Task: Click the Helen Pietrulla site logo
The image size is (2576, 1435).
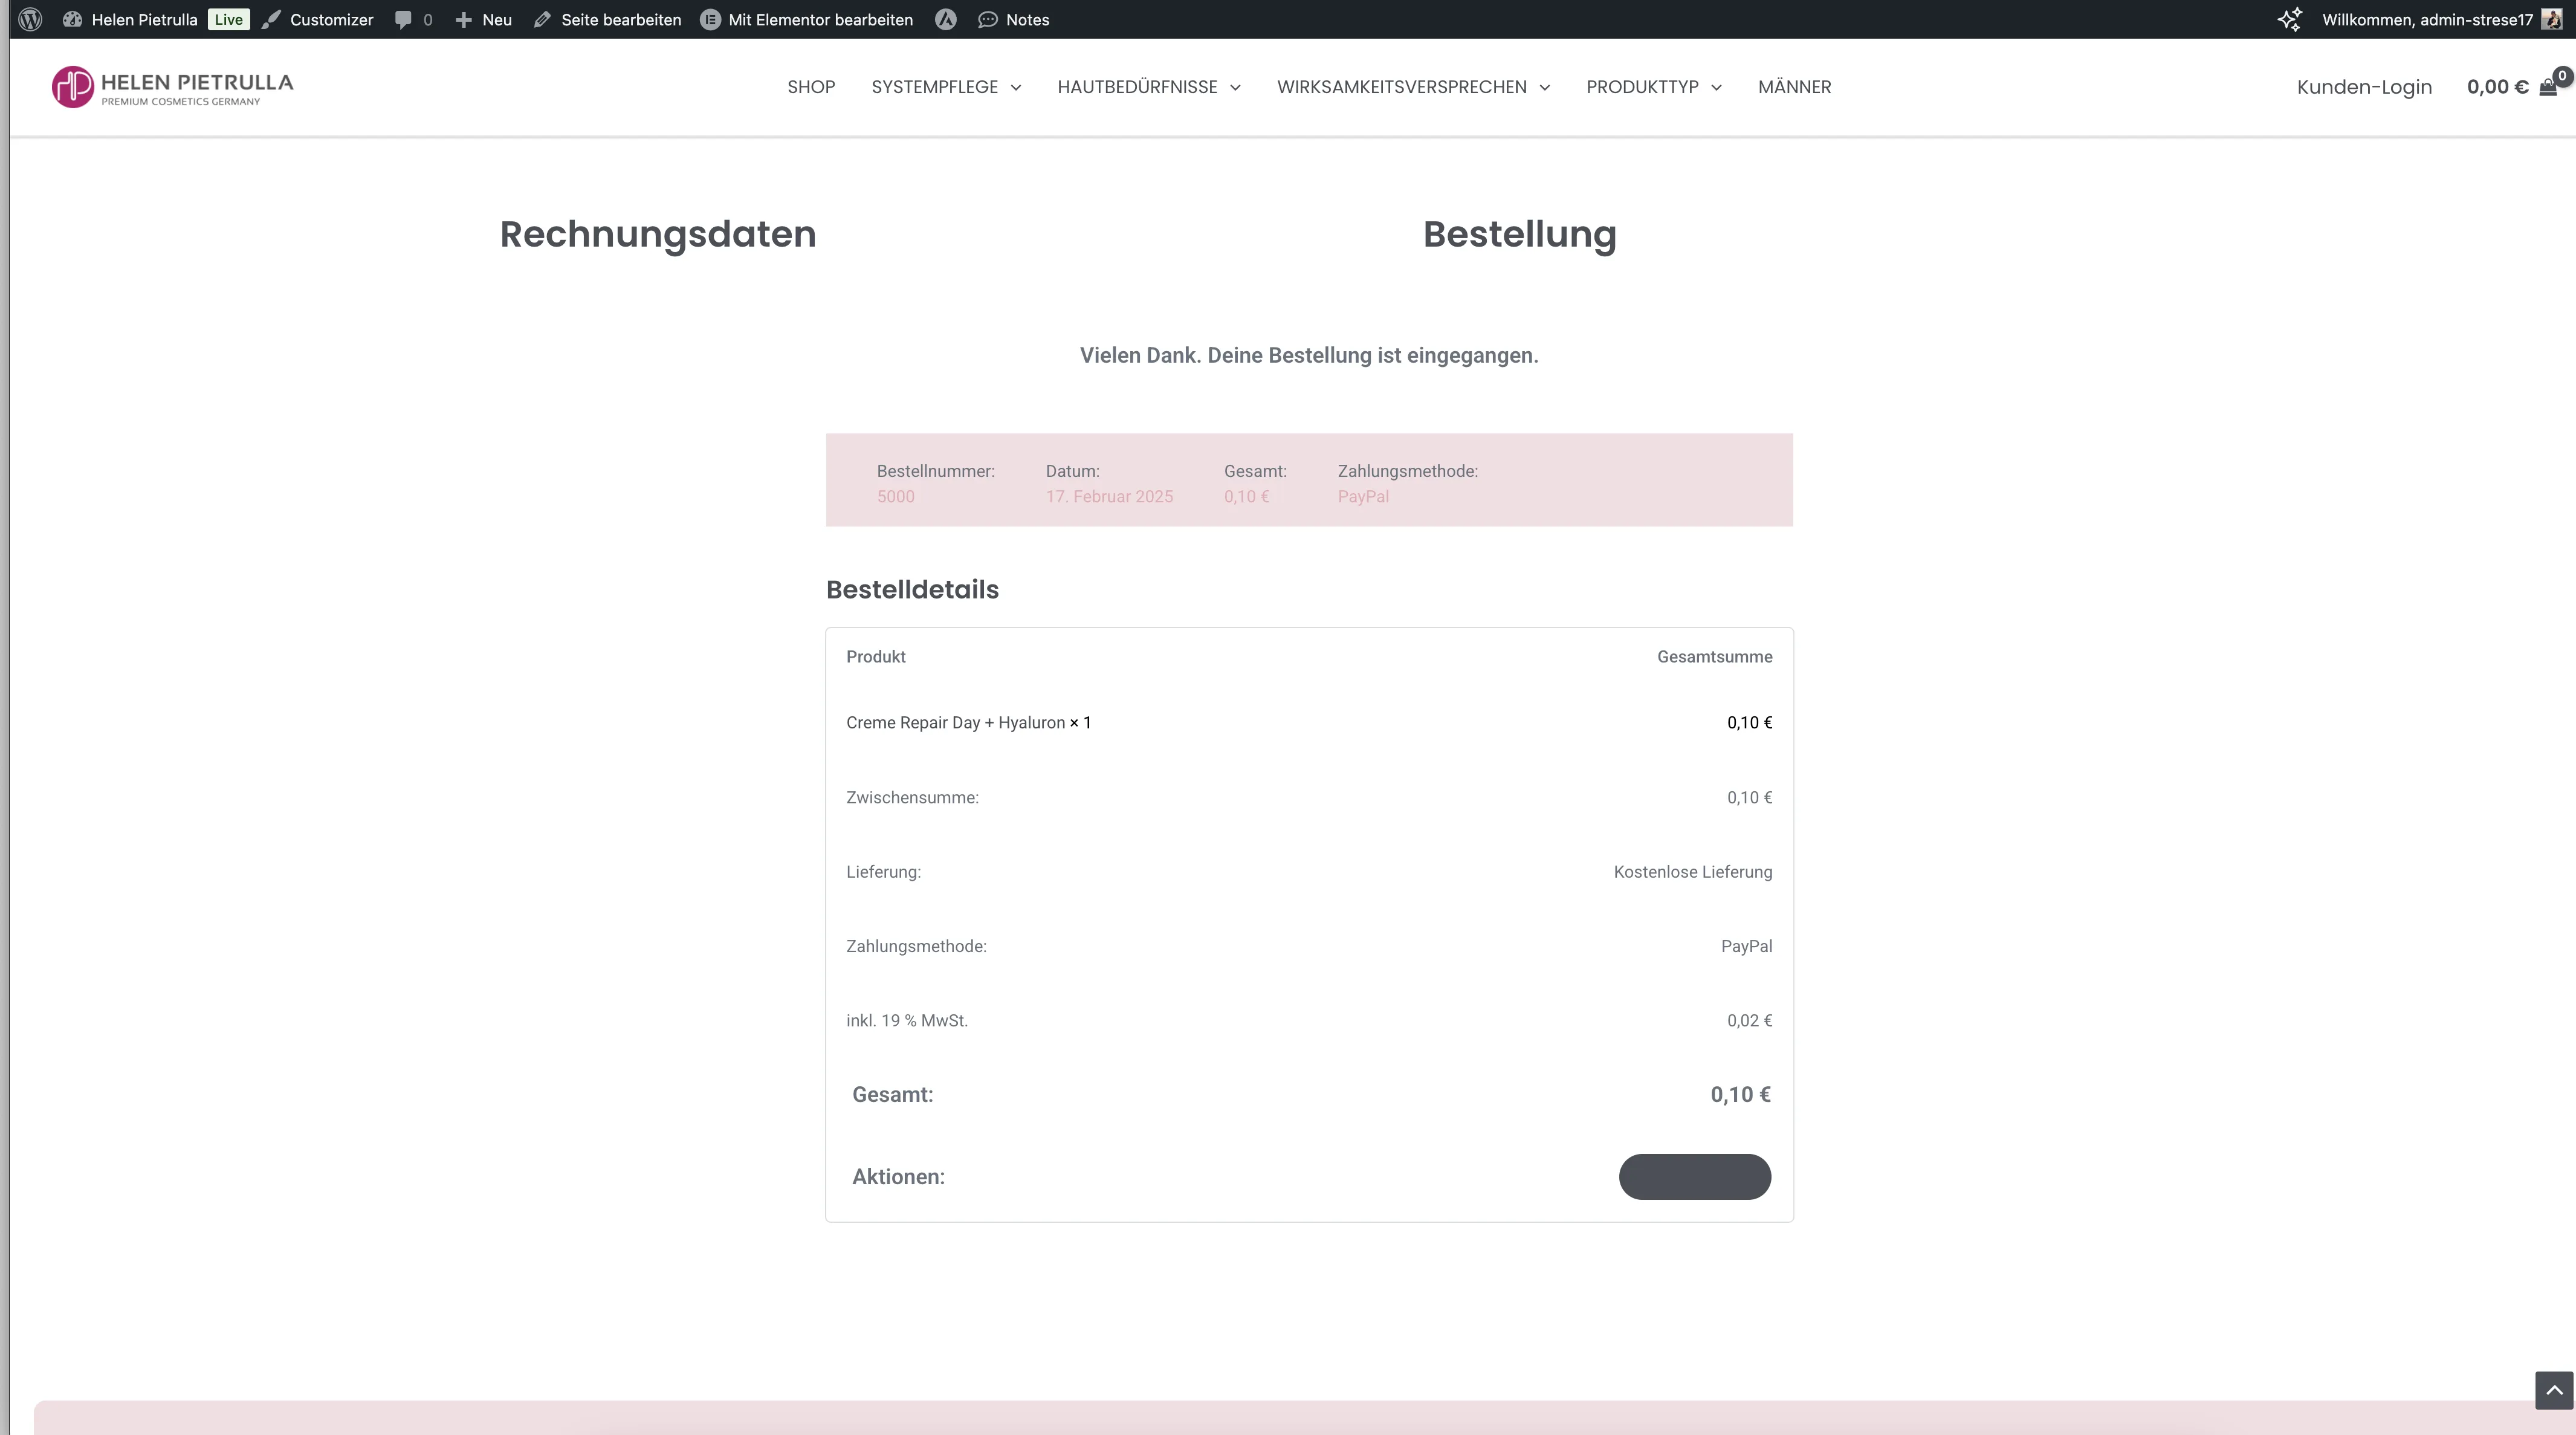Action: [172, 87]
